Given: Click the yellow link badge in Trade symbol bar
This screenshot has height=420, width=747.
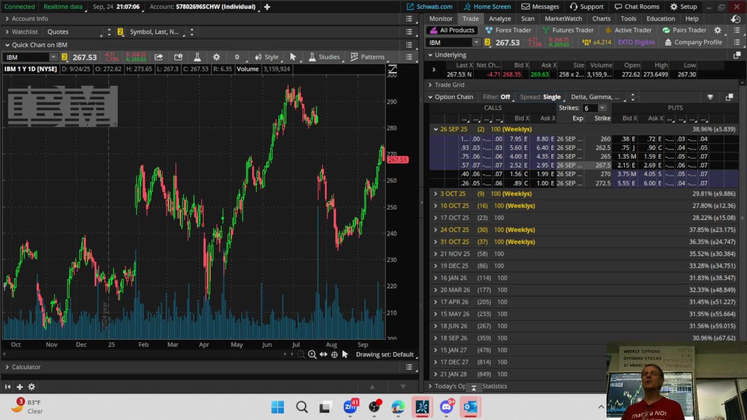Looking at the screenshot, I should coord(487,43).
